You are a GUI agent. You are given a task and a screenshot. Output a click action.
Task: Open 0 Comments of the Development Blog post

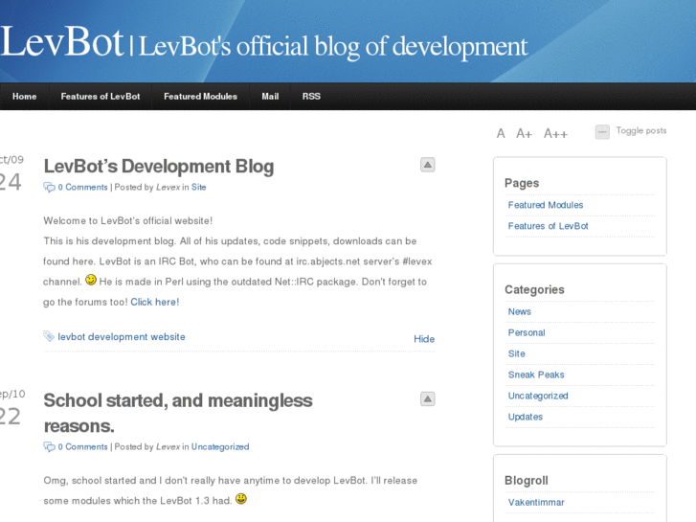click(82, 187)
